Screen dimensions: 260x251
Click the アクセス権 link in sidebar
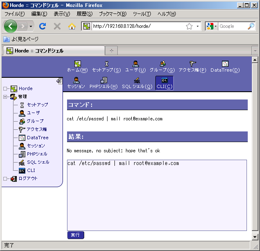tap(37, 129)
